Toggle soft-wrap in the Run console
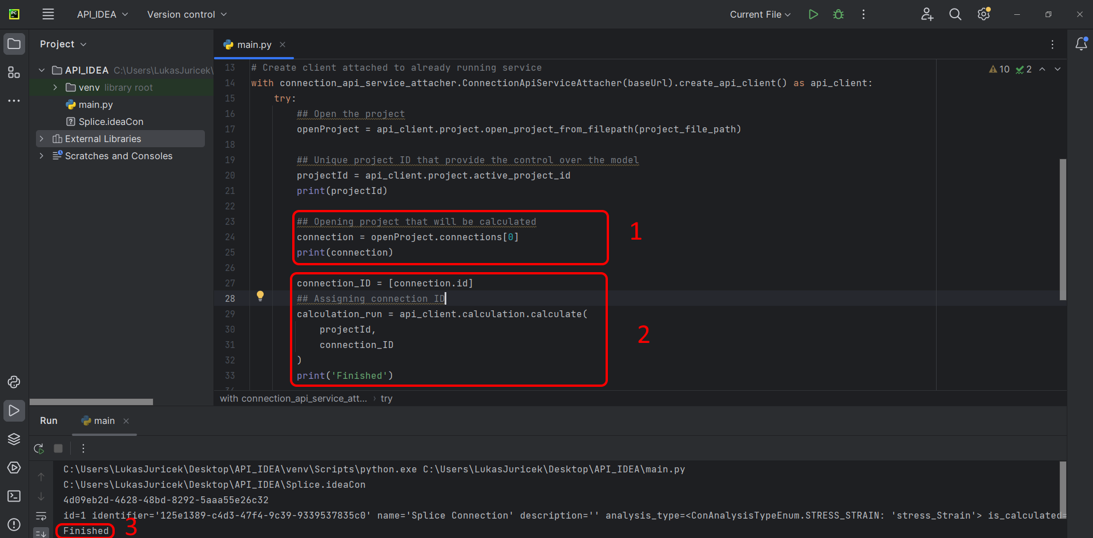Viewport: 1093px width, 538px height. [x=41, y=516]
